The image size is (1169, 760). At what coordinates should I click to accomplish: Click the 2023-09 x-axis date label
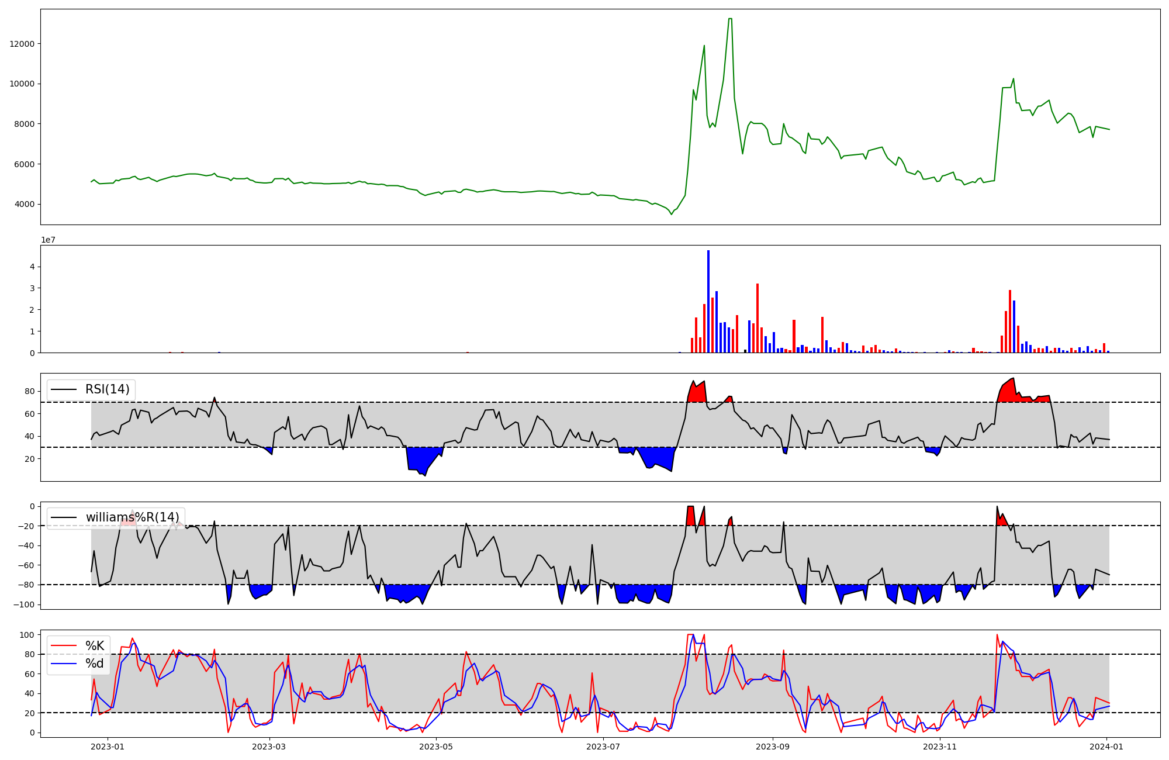[x=773, y=746]
